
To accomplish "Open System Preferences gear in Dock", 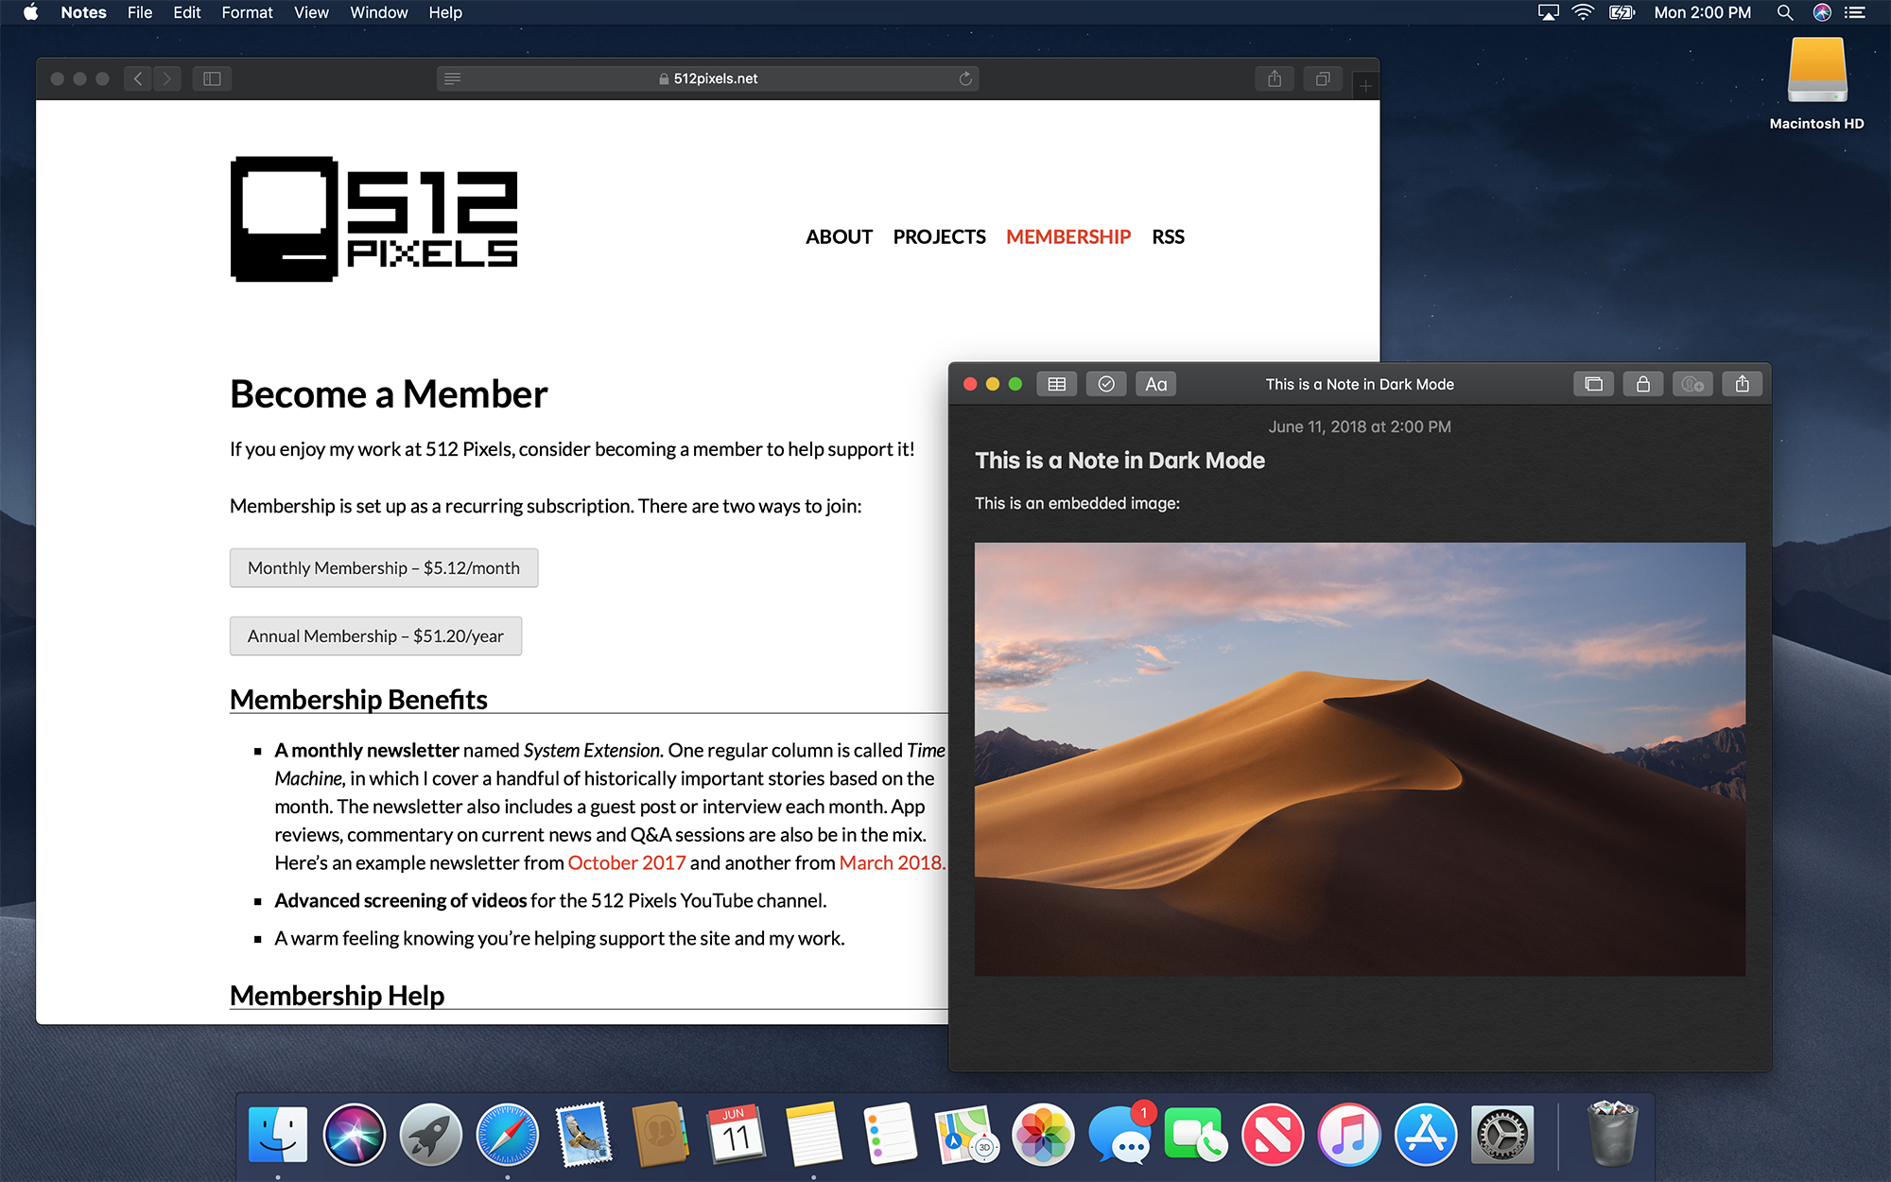I will tap(1502, 1134).
